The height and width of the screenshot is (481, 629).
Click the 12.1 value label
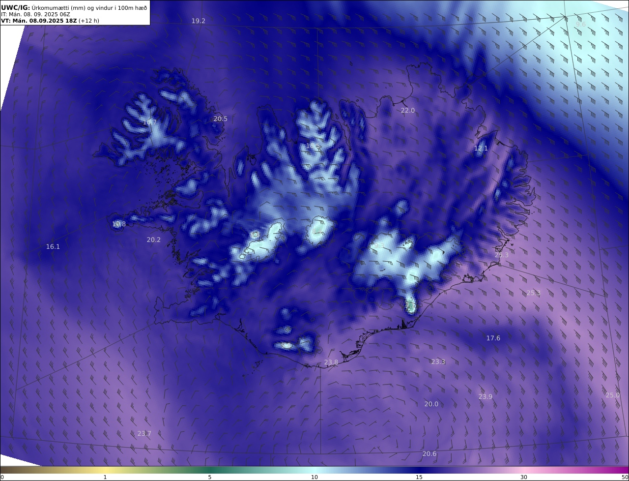(481, 148)
